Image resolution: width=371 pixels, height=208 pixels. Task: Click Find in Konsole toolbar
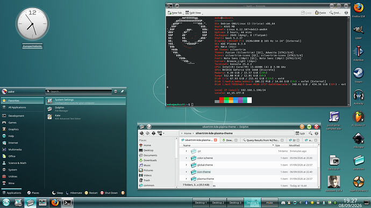point(335,13)
